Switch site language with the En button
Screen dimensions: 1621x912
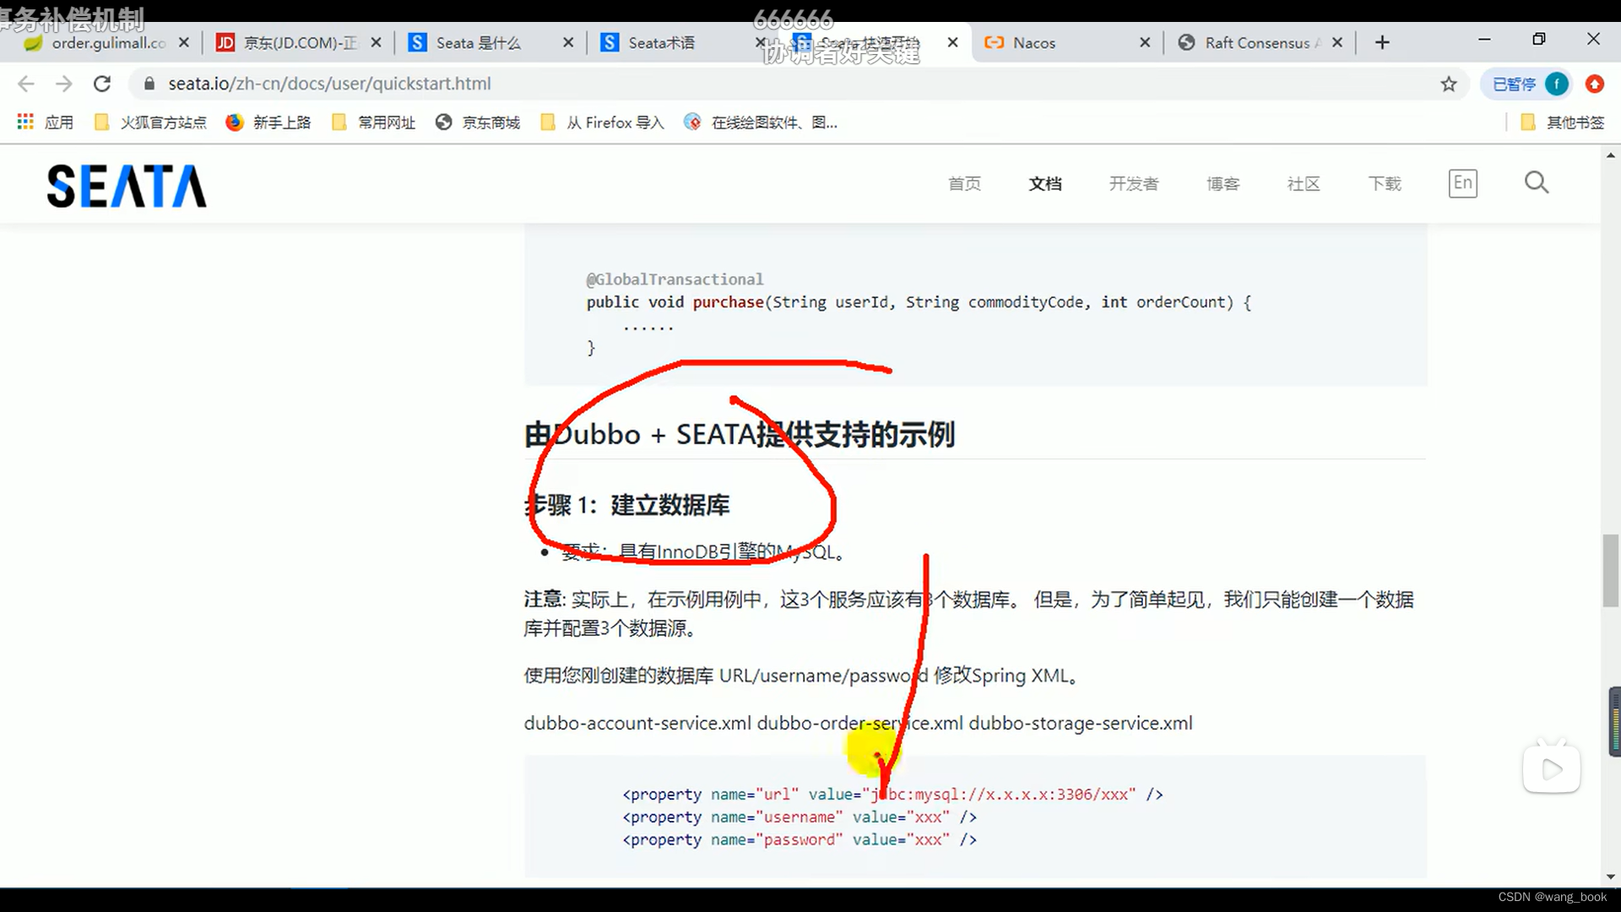point(1463,183)
